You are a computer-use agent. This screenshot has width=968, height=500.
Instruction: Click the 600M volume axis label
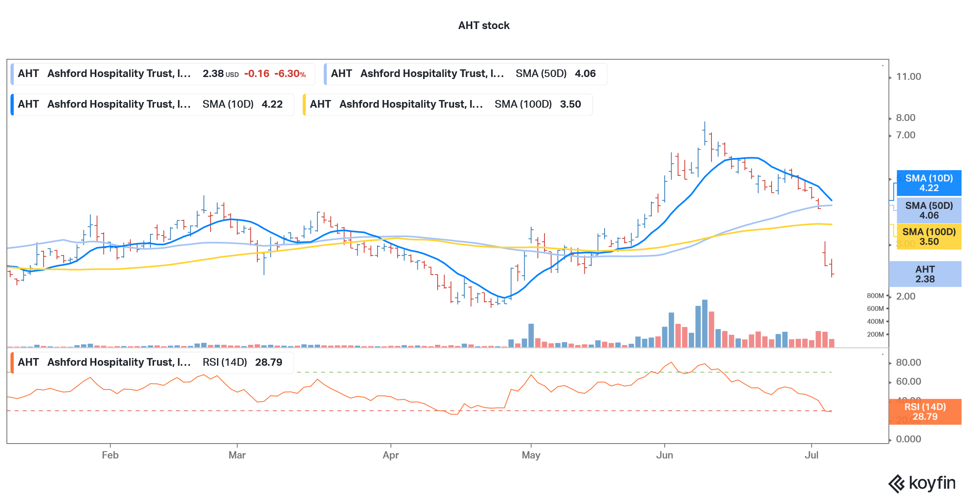[x=875, y=309]
